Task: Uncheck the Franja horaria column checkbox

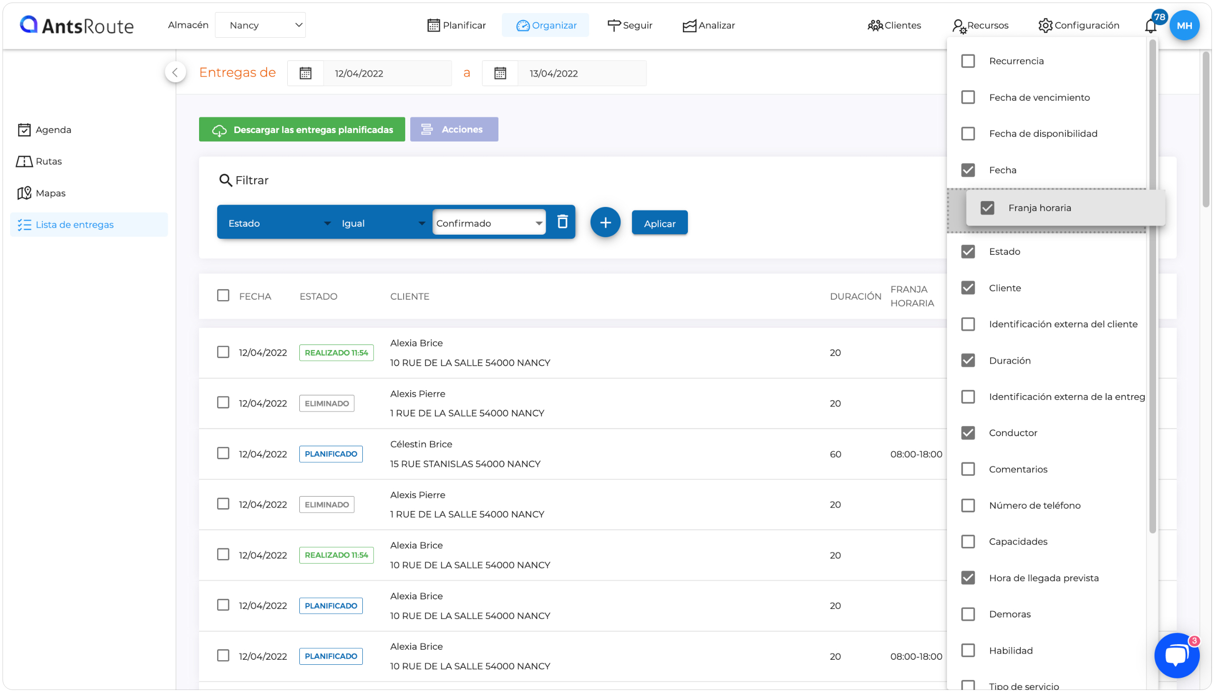Action: click(x=987, y=208)
